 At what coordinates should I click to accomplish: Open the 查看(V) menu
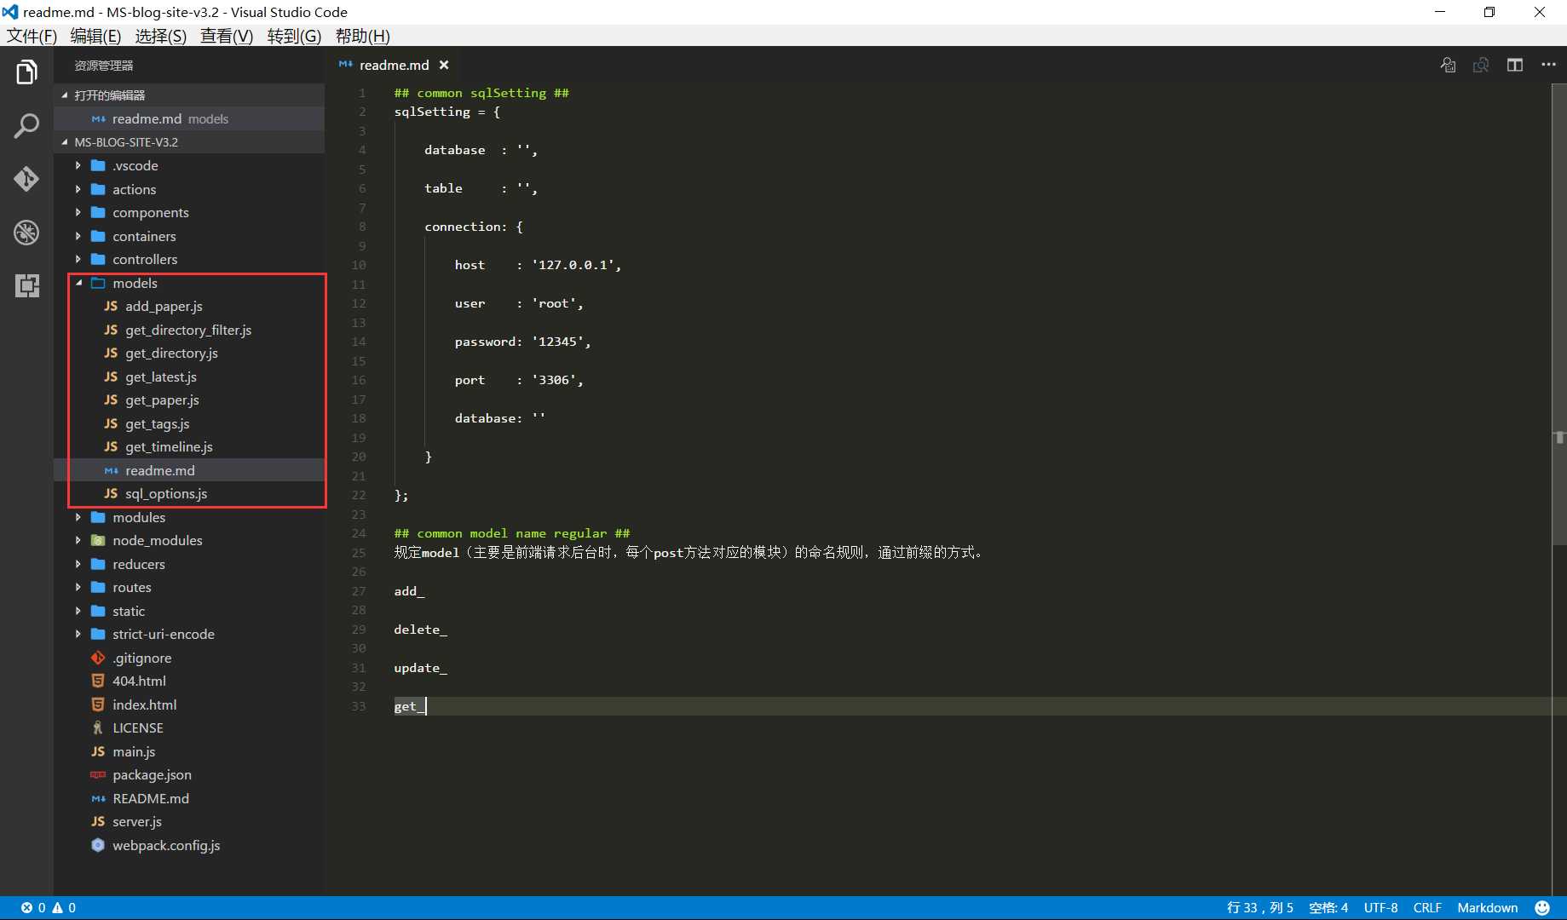(x=227, y=36)
